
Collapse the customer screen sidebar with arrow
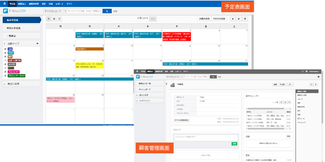[166, 84]
